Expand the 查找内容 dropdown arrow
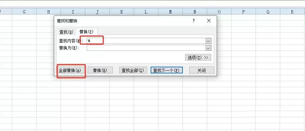305x131 pixels. pos(209,41)
